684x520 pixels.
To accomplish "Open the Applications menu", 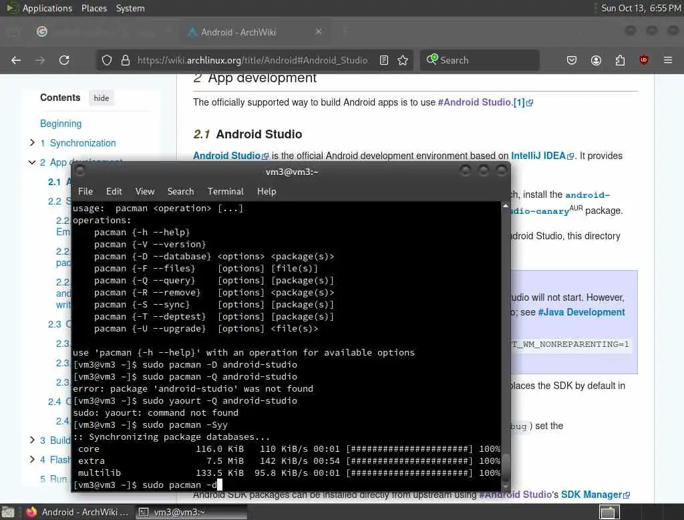I will 47,8.
